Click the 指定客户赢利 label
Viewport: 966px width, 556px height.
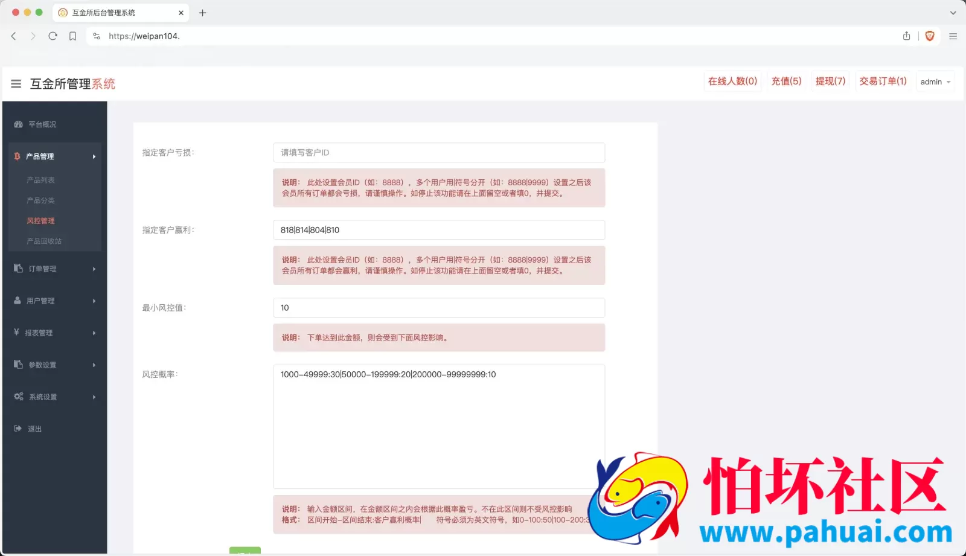(x=168, y=230)
